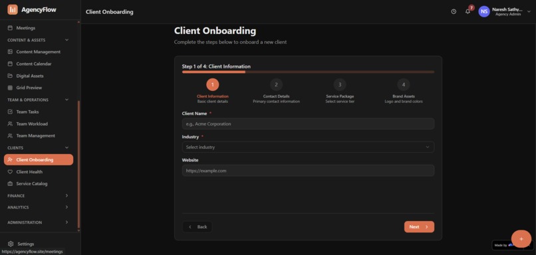Go to Team Tasks

click(39, 112)
